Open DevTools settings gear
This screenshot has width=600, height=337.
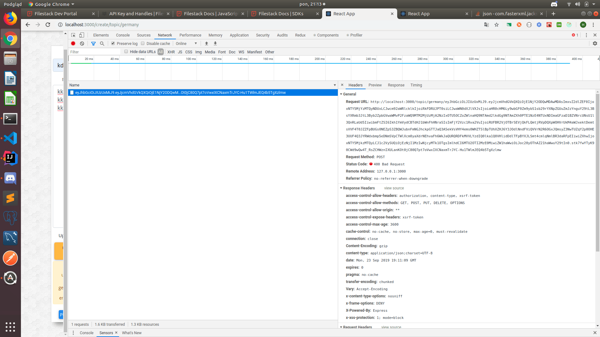(595, 43)
